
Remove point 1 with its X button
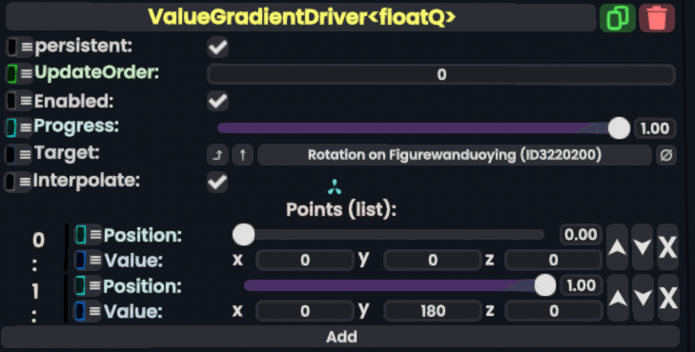(x=667, y=298)
